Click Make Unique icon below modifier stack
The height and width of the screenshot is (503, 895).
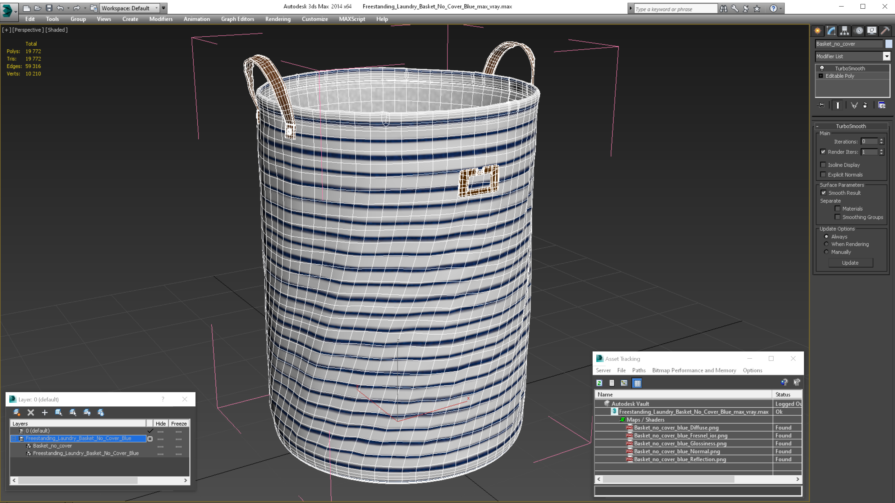854,105
